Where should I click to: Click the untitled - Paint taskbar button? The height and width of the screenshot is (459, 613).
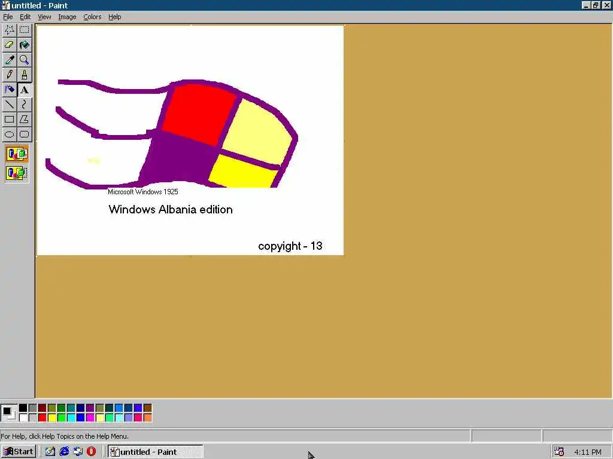click(x=155, y=452)
